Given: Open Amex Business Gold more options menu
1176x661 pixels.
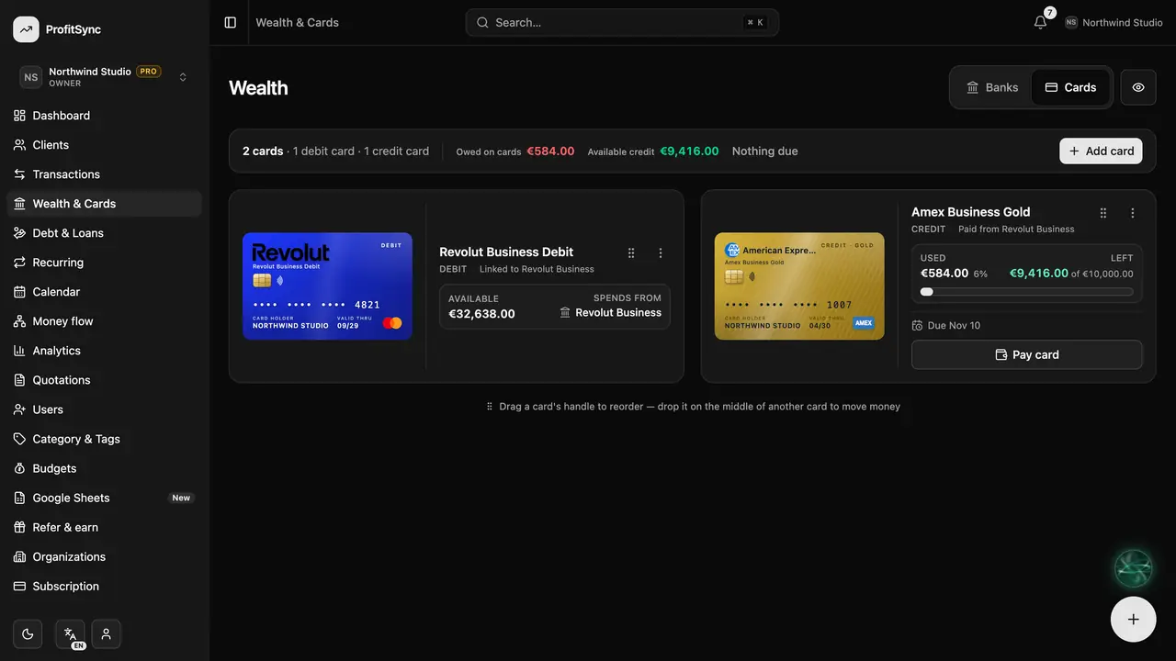Looking at the screenshot, I should pos(1133,212).
